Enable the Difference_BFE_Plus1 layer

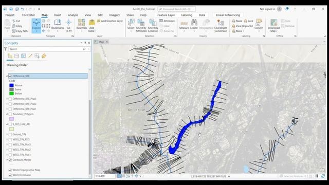coord(10,109)
